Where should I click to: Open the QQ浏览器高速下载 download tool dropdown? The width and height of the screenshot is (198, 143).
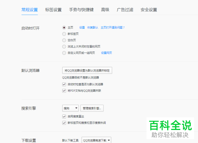coord(96,140)
